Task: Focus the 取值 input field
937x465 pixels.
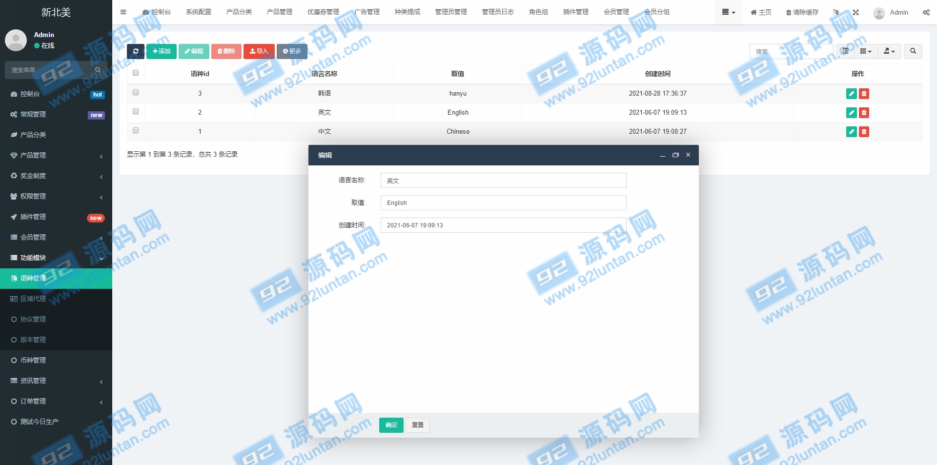Action: (503, 203)
